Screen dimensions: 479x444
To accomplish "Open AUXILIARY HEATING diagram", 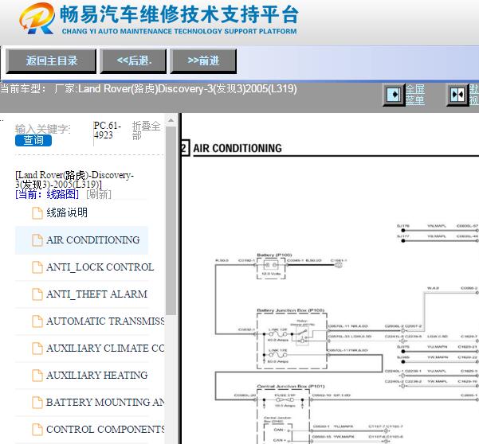I will pyautogui.click(x=97, y=375).
